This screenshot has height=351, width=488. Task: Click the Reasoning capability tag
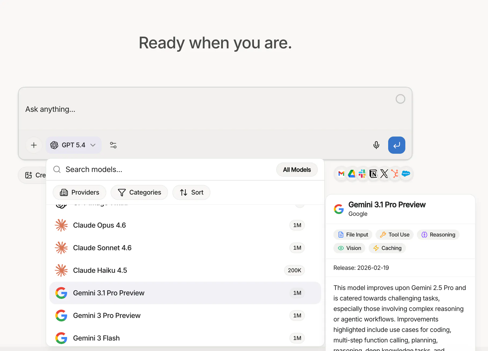click(438, 235)
